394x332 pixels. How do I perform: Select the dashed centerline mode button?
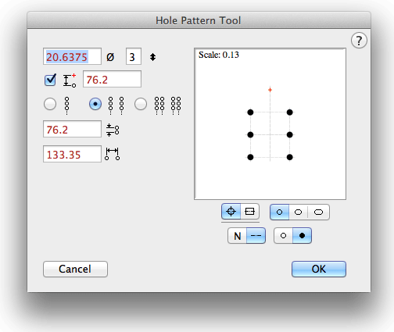click(256, 236)
